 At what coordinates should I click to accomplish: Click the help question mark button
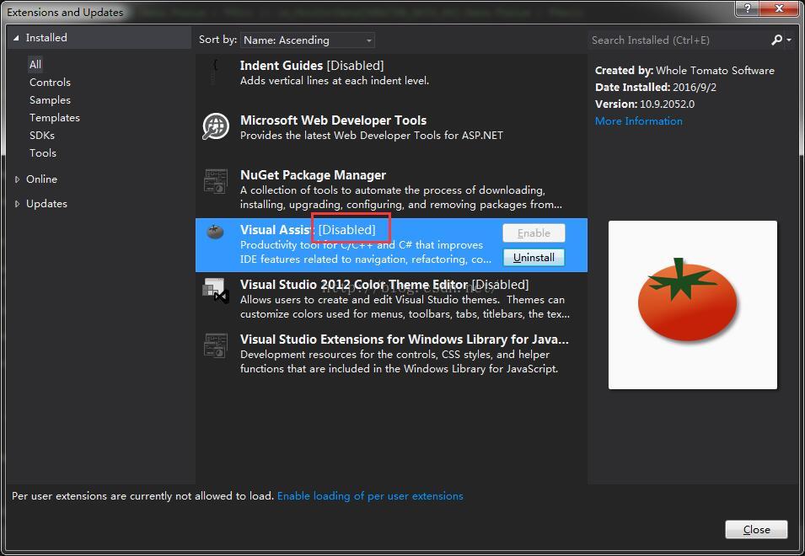pyautogui.click(x=748, y=8)
